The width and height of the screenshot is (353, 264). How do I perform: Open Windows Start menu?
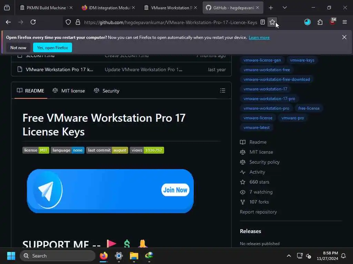pos(11,256)
